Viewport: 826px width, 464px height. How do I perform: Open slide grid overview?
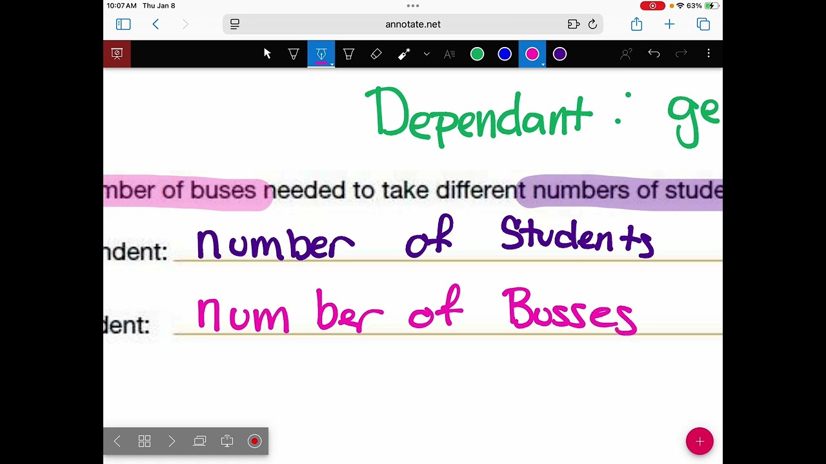(x=145, y=441)
